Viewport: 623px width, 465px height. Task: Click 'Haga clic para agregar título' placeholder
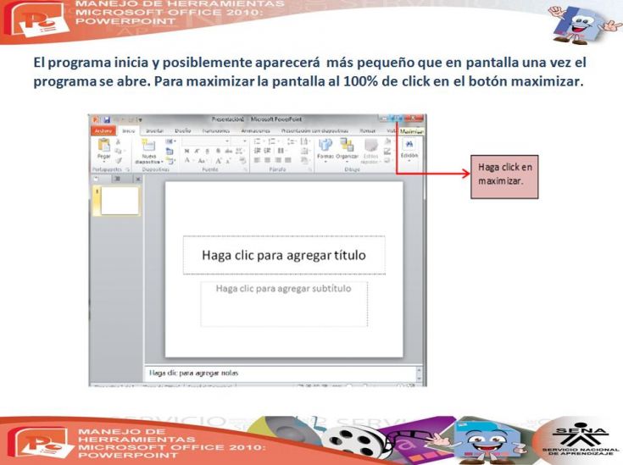coord(284,255)
